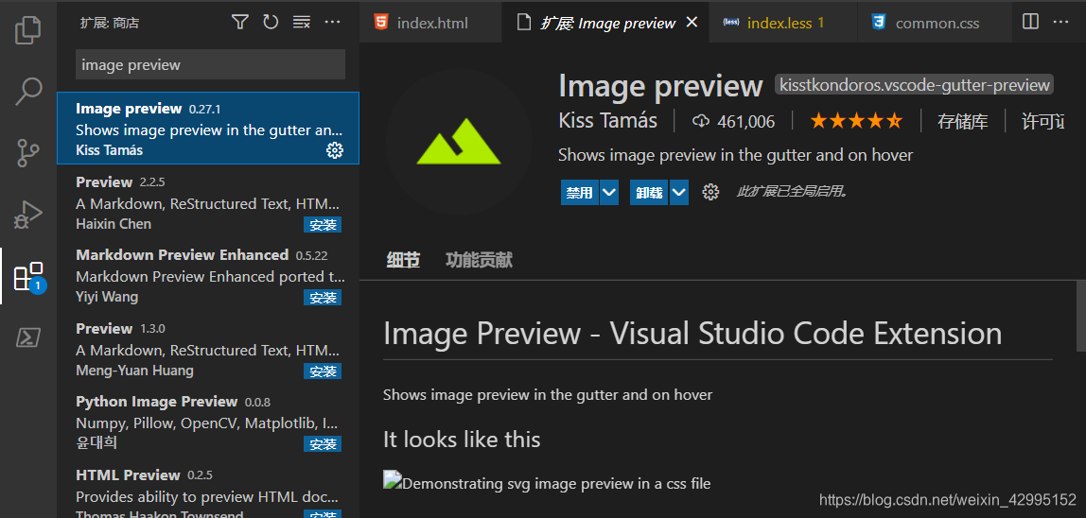Open the Explorer view in activity bar

pos(27,30)
